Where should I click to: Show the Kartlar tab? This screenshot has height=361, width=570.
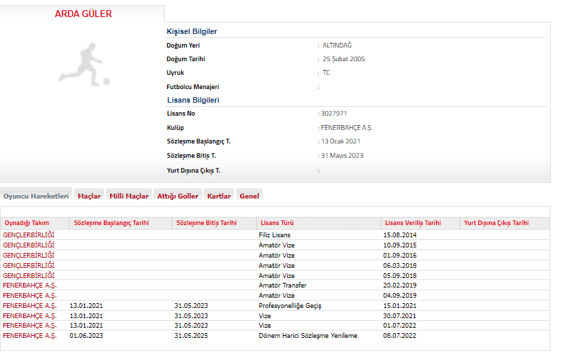(x=218, y=196)
